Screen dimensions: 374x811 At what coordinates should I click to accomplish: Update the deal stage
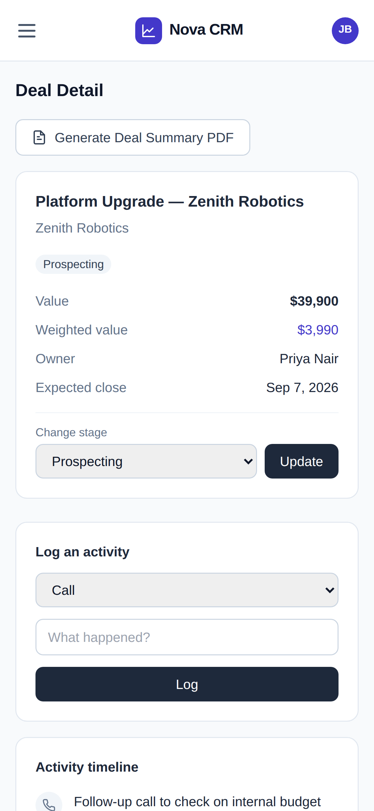pyautogui.click(x=301, y=461)
